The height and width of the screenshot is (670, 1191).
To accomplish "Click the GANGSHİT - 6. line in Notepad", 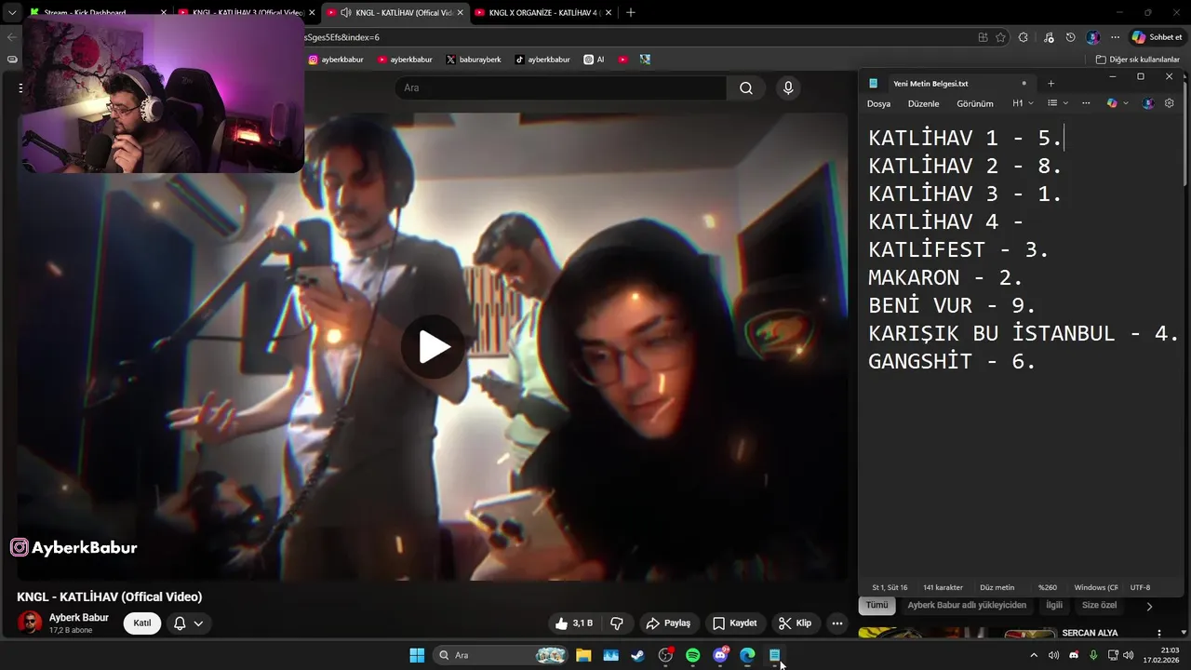I will point(952,361).
